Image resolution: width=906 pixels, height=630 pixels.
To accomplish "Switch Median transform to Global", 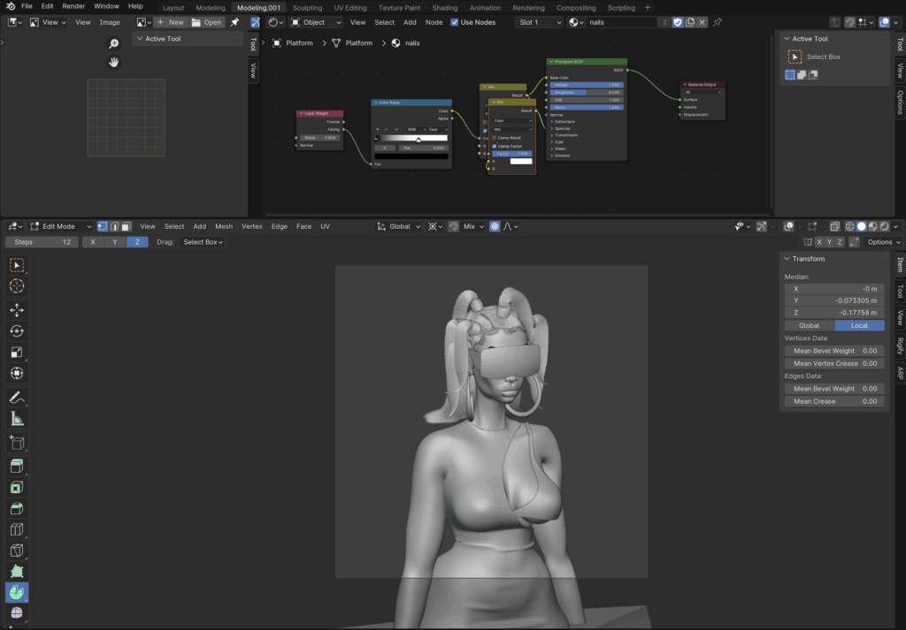I will (809, 325).
